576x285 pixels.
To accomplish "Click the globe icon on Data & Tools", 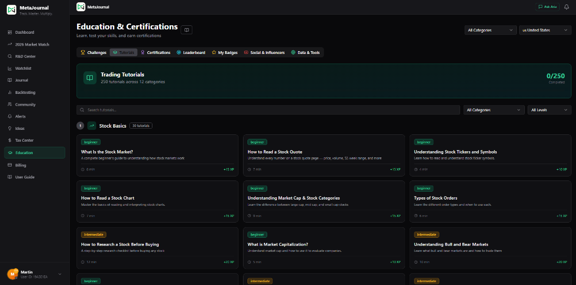I will [x=293, y=52].
